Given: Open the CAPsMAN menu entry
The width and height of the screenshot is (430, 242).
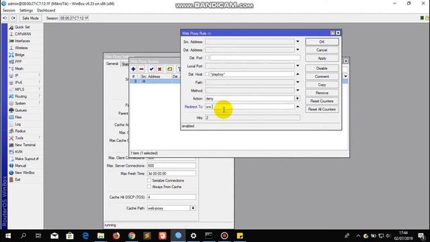Looking at the screenshot, I should coord(22,34).
